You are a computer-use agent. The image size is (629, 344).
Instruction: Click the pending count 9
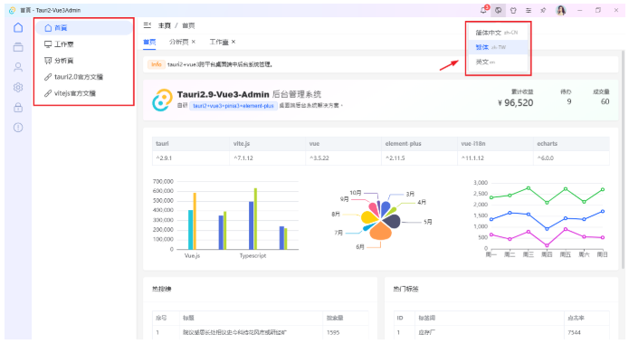pos(569,102)
